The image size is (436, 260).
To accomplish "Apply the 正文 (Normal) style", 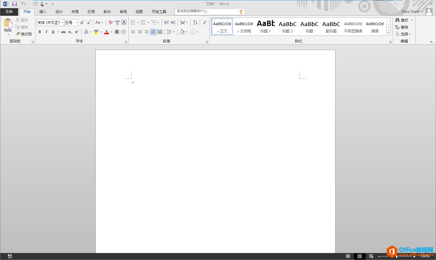I will point(222,27).
